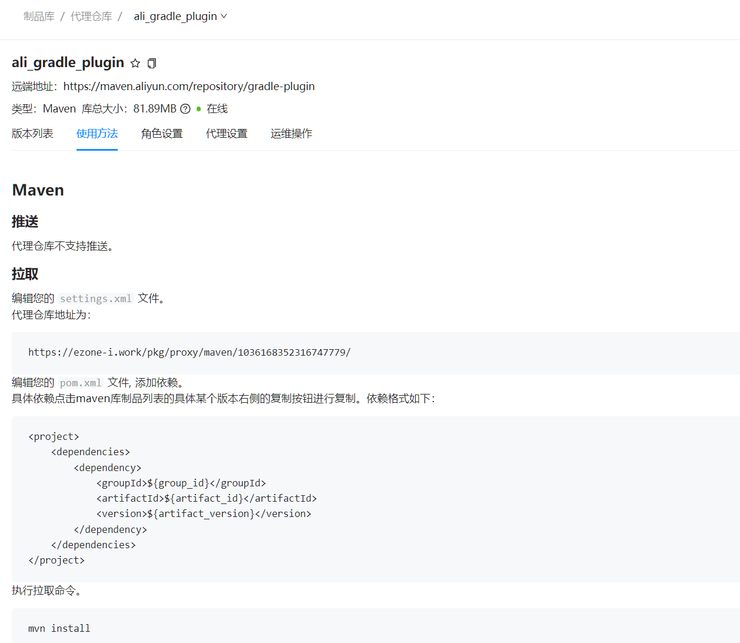Viewport: 740px width, 643px height.
Task: Click the 在线 status label
Action: pos(217,109)
